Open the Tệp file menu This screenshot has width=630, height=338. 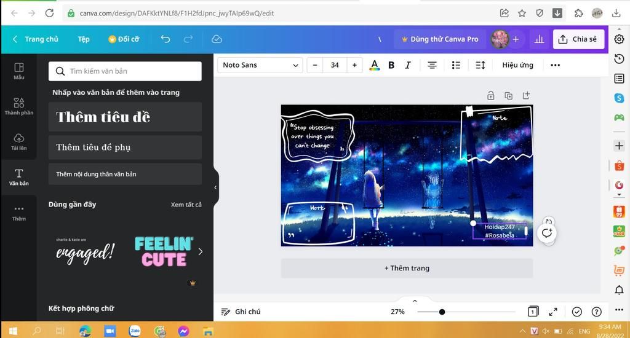pos(84,39)
